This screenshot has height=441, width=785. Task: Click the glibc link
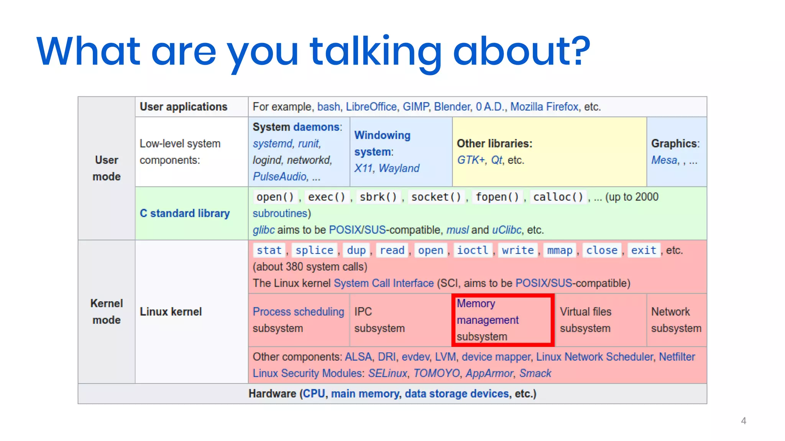coord(263,230)
